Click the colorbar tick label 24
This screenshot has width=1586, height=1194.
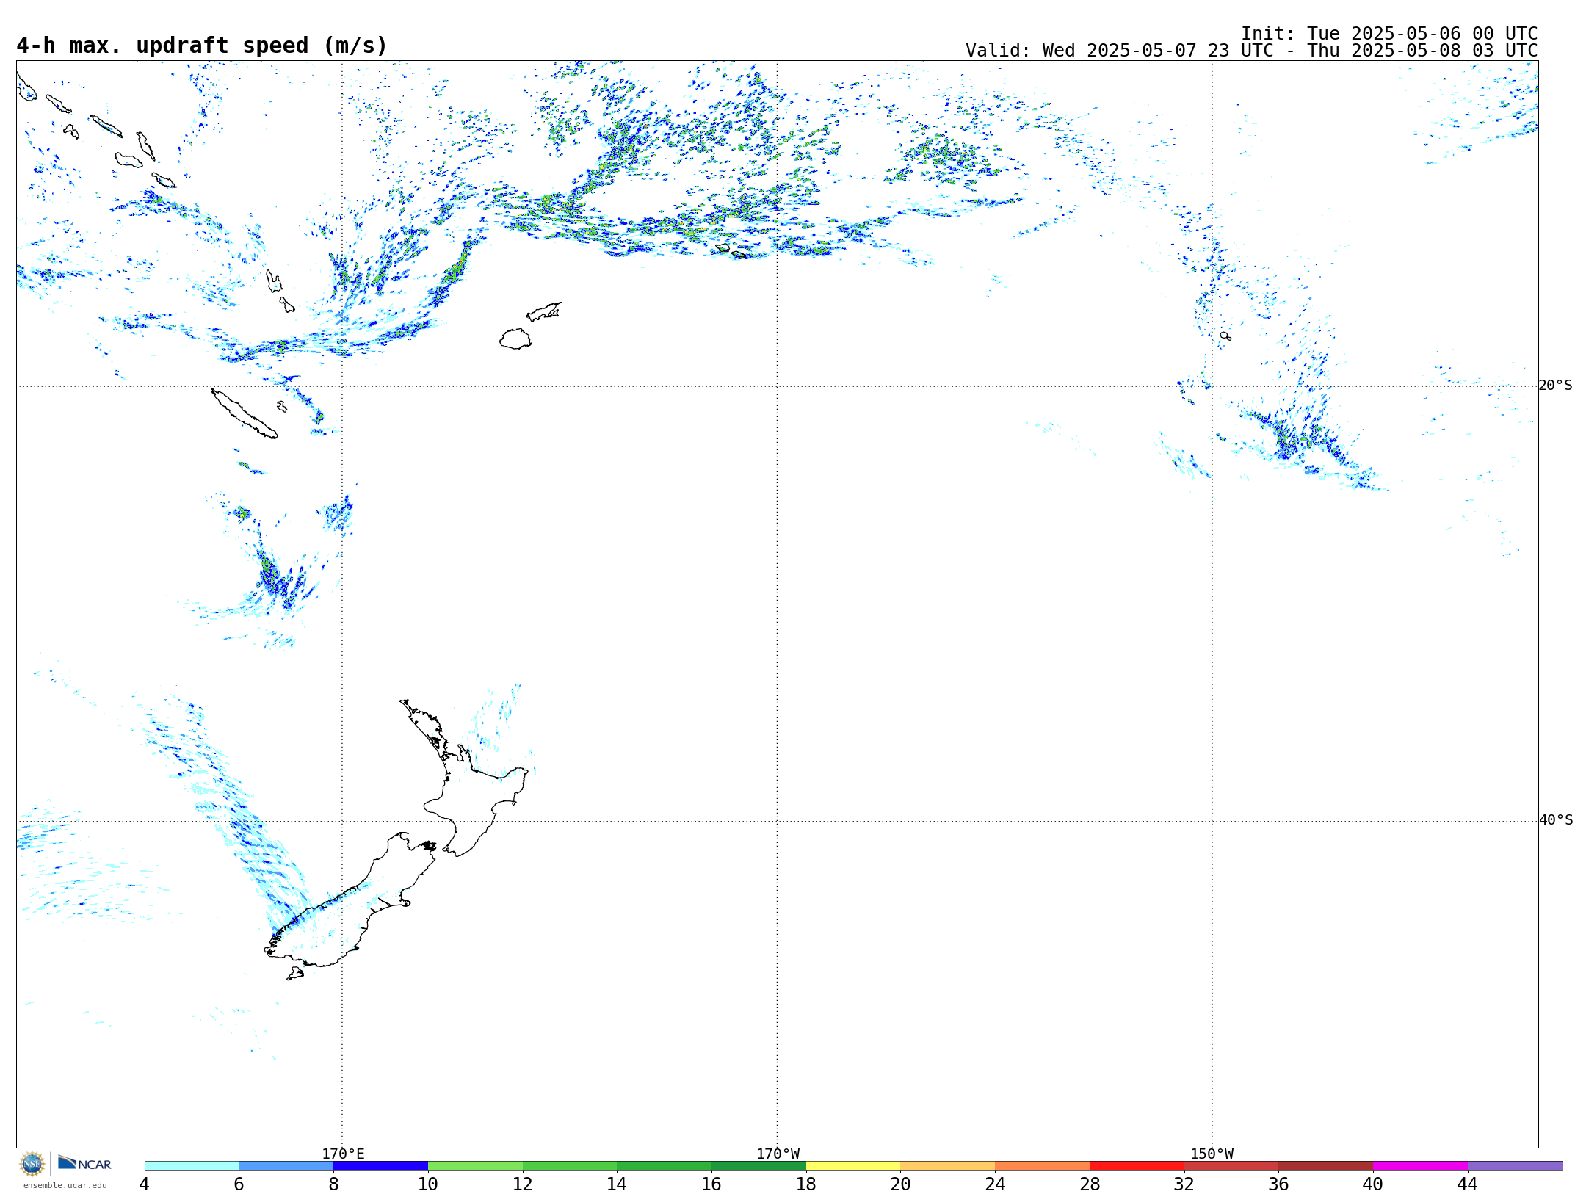(995, 1184)
